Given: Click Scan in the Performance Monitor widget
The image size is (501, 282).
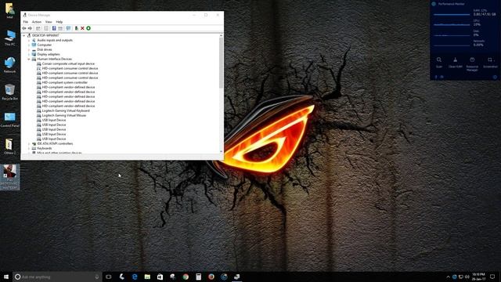Looking at the screenshot, I should pos(439,63).
